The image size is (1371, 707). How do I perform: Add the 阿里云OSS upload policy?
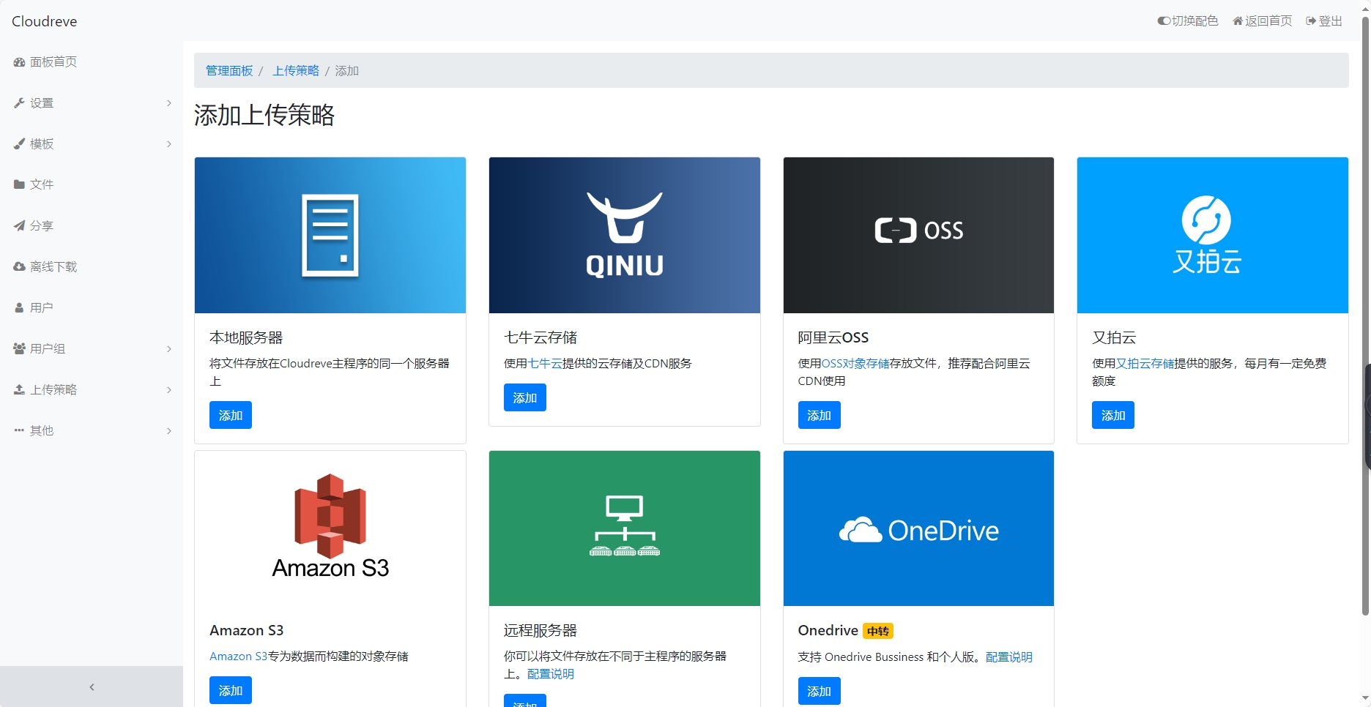(819, 415)
